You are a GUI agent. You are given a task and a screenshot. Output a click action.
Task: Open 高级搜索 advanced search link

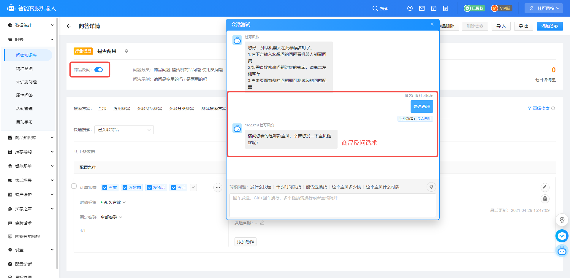tap(539, 108)
